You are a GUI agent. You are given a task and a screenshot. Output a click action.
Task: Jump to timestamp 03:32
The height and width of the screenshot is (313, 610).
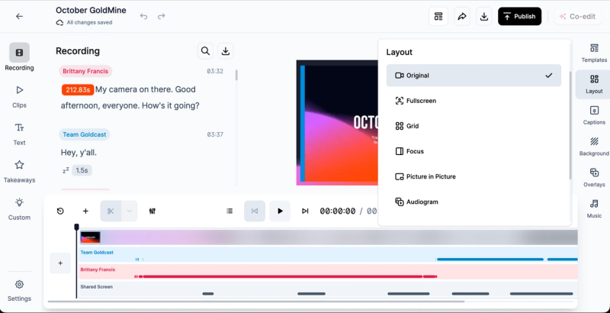(x=215, y=71)
